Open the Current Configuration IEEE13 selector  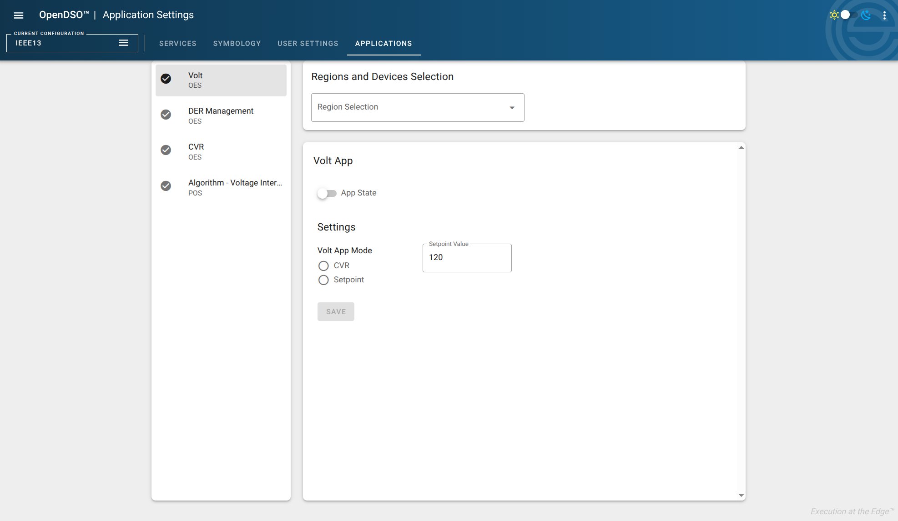coord(72,43)
